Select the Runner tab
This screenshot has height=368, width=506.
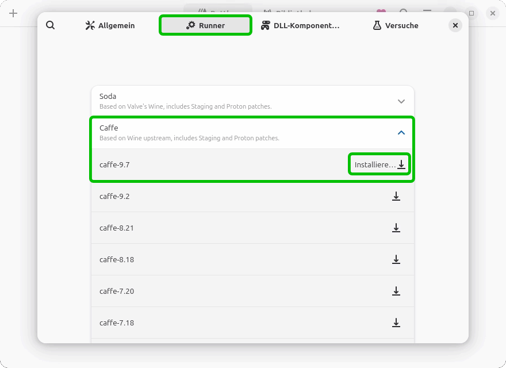[205, 25]
